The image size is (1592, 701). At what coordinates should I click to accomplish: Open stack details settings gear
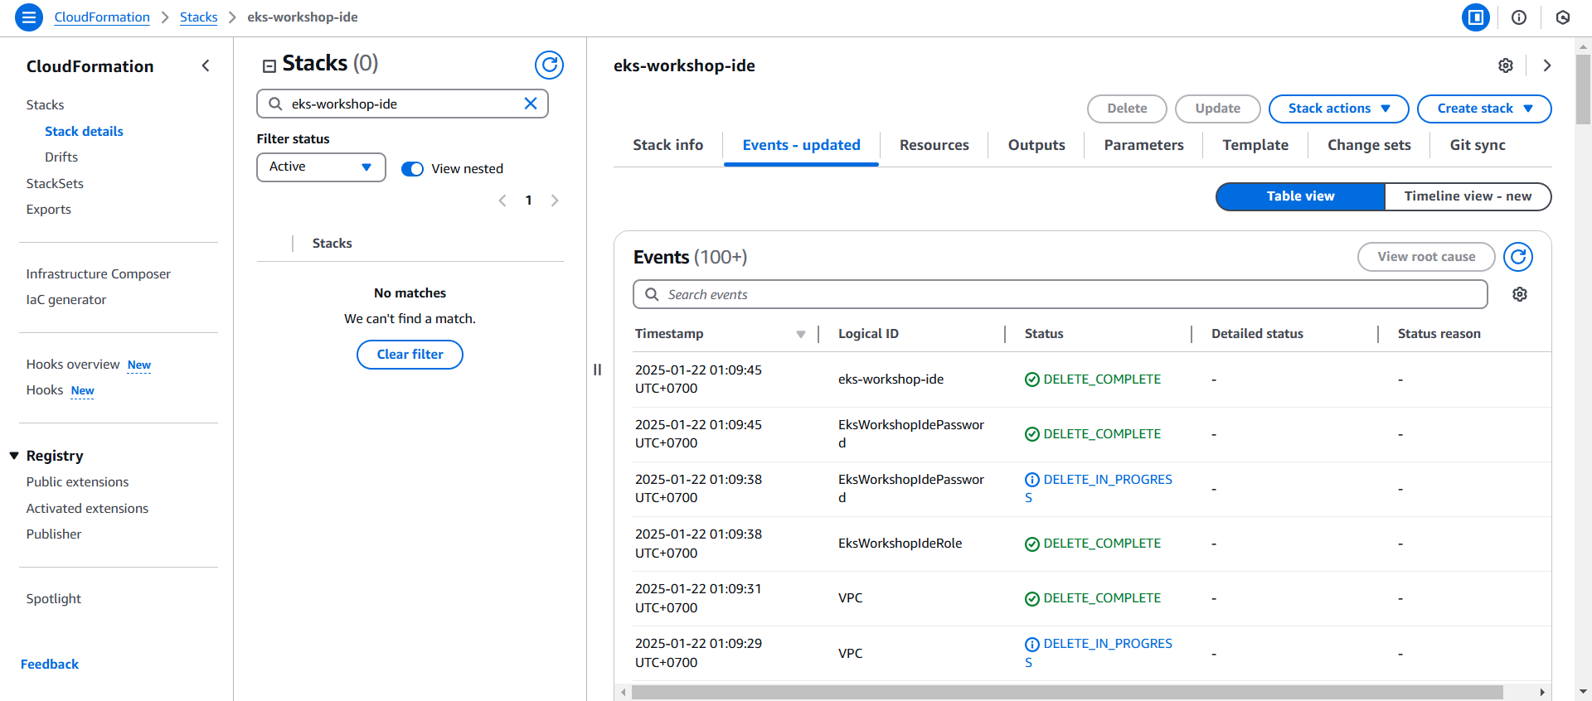pos(1506,65)
